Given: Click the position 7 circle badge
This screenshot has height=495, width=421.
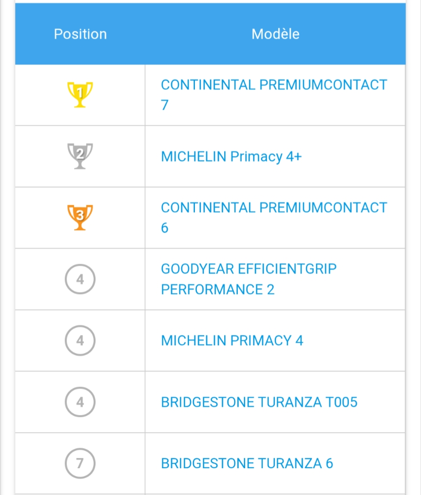Looking at the screenshot, I should [80, 463].
